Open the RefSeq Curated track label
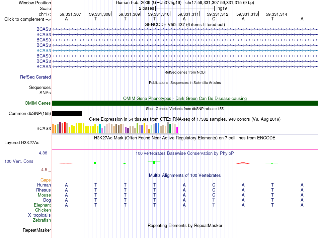Viewport: 318px width, 238px height. 35,77
